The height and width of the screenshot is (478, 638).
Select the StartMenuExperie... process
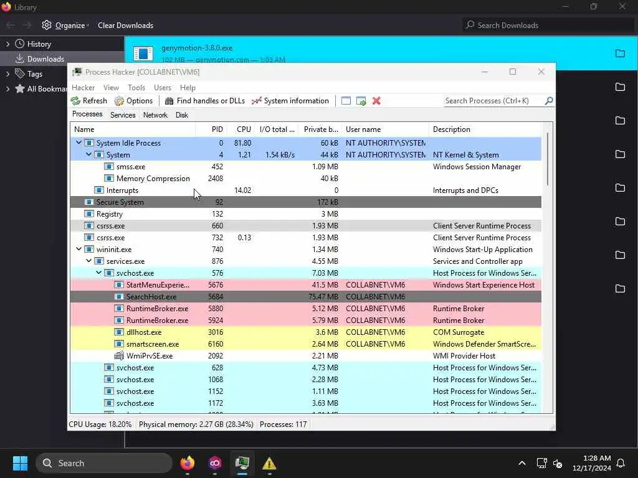click(306, 285)
